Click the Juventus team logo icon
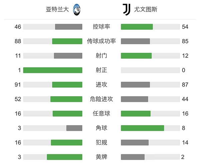The width and height of the screenshot is (200, 164). pos(126,9)
